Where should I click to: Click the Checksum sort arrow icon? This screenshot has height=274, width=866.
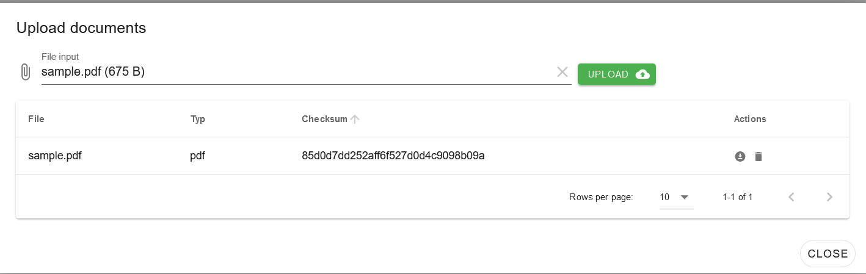tap(355, 119)
